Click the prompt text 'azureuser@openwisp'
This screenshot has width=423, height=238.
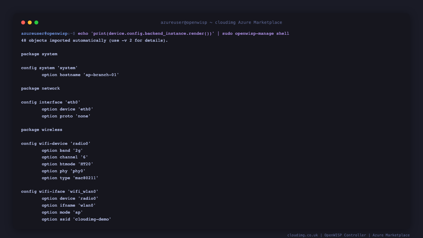pyautogui.click(x=44, y=34)
